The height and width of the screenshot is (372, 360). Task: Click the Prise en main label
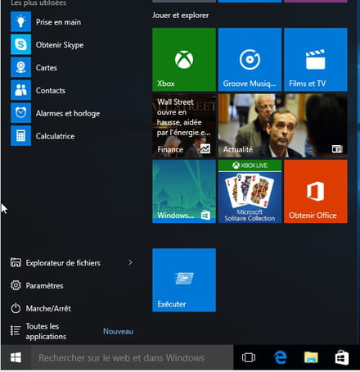point(58,22)
